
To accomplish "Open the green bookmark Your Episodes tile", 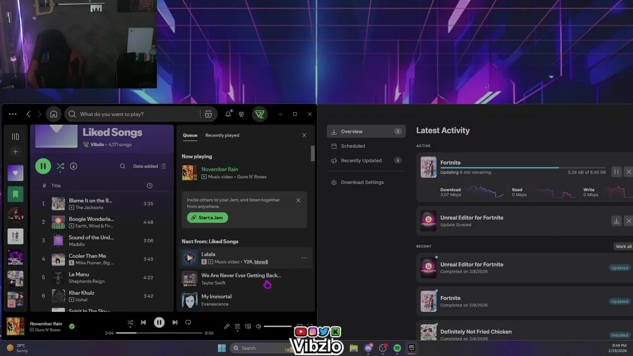I will [x=15, y=194].
